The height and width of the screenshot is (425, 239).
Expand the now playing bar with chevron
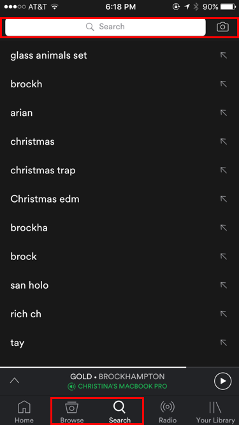pyautogui.click(x=15, y=380)
